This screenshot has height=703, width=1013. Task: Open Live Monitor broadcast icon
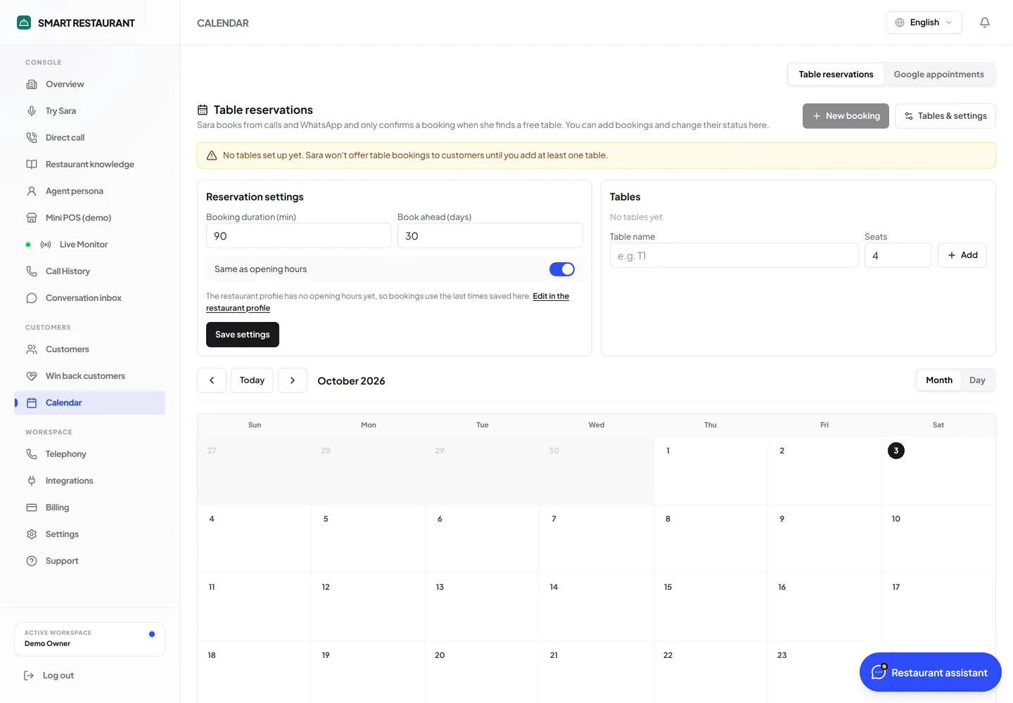pyautogui.click(x=46, y=245)
